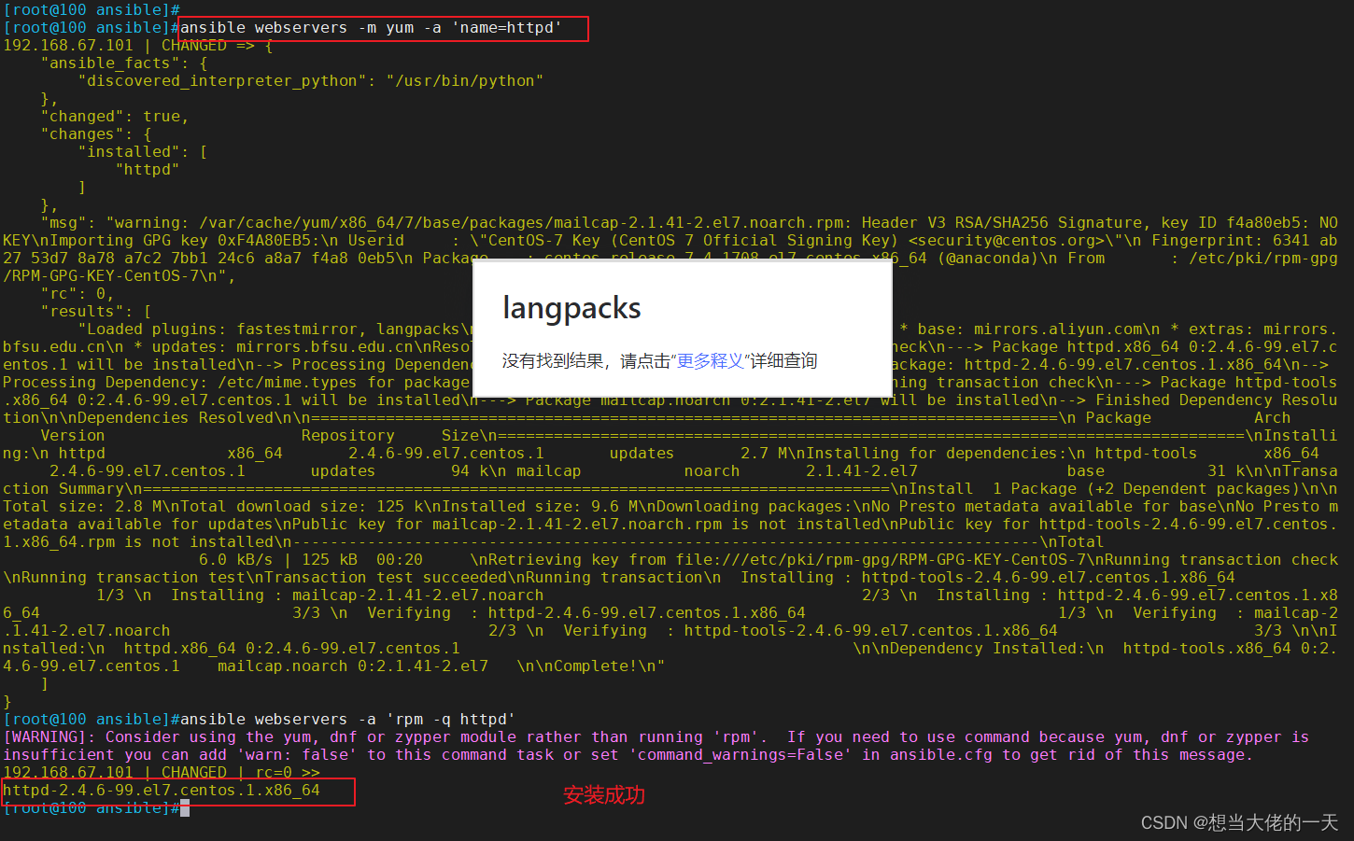The image size is (1354, 841).
Task: Click the "changes": { line
Action: pyautogui.click(x=95, y=134)
